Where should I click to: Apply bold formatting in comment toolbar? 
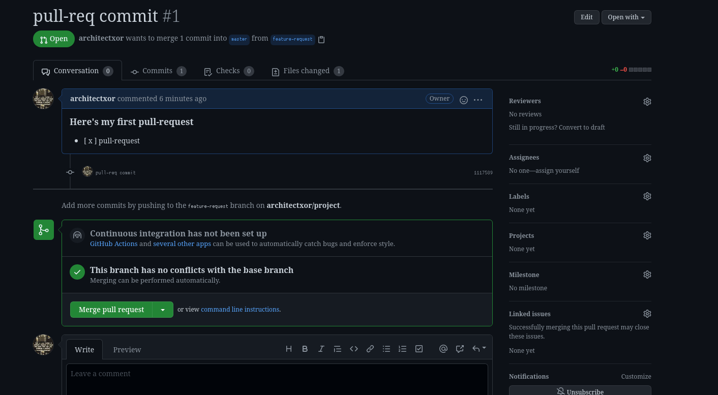(x=305, y=349)
